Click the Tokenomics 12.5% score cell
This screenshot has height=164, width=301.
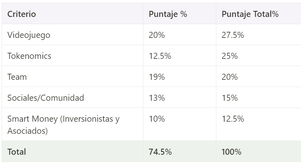(160, 56)
